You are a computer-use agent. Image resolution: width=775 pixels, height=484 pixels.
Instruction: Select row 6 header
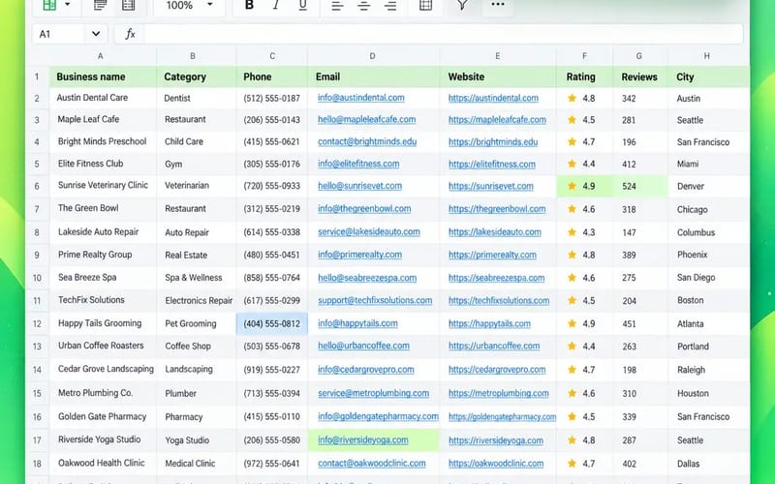pyautogui.click(x=37, y=186)
